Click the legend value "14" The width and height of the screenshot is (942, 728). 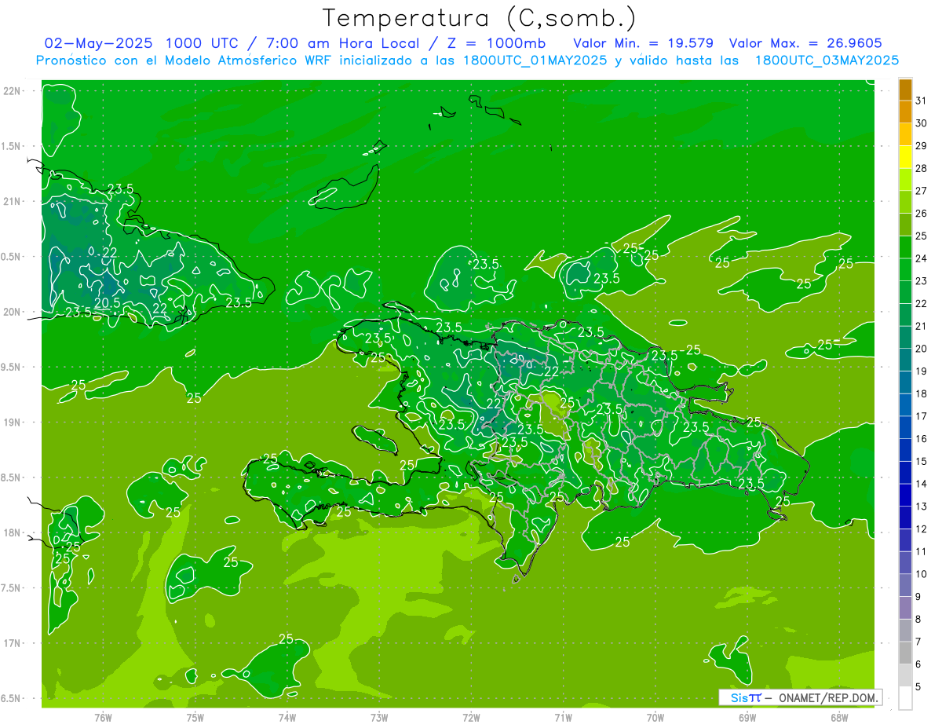pos(922,484)
